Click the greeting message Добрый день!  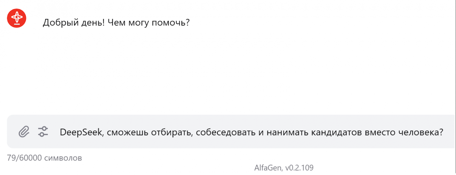[73, 22]
